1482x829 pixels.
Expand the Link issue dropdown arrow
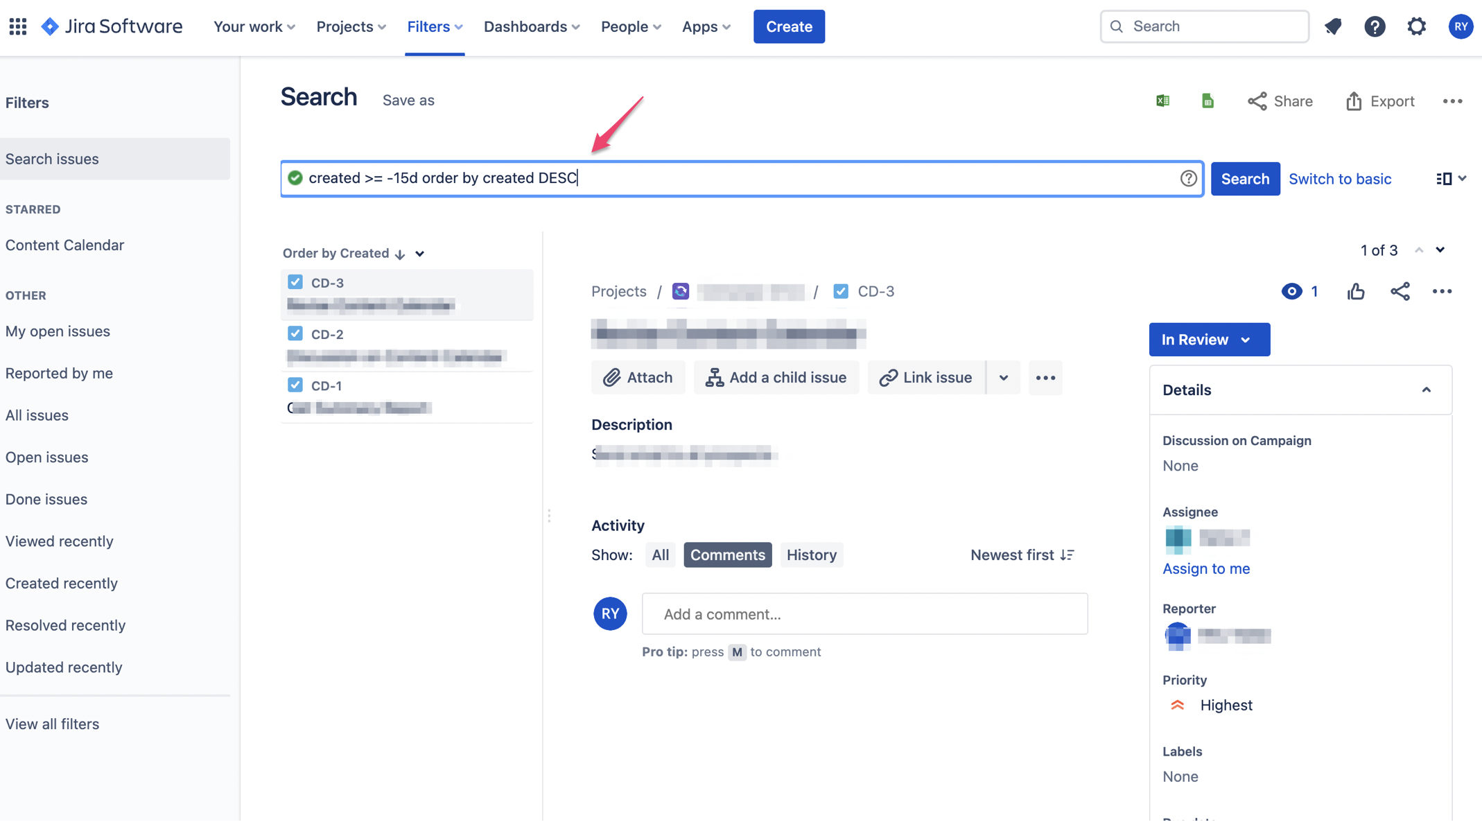[1003, 377]
